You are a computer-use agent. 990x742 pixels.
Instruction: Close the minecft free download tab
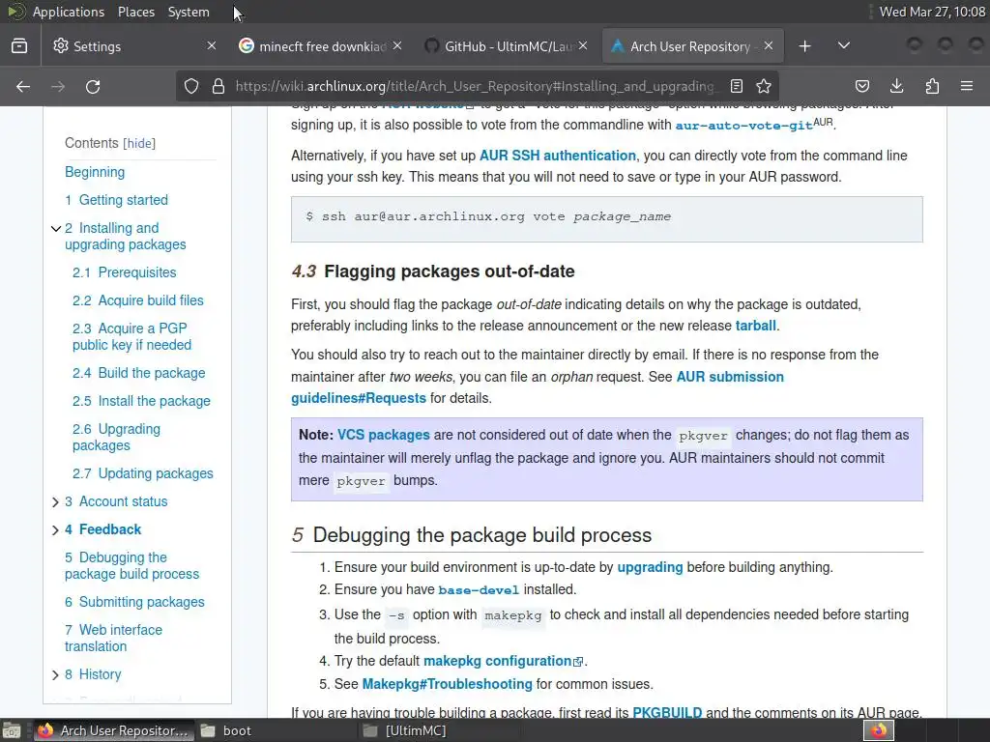tap(397, 45)
